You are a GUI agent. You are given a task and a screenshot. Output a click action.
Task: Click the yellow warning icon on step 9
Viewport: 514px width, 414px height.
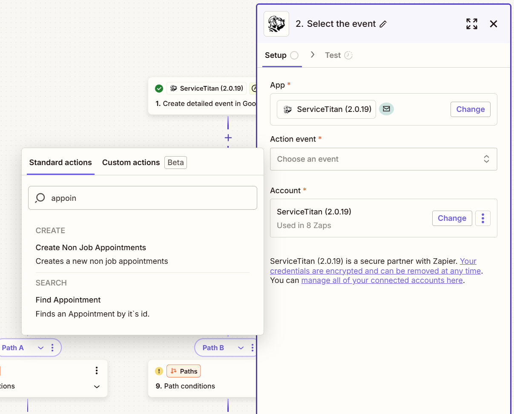click(159, 371)
